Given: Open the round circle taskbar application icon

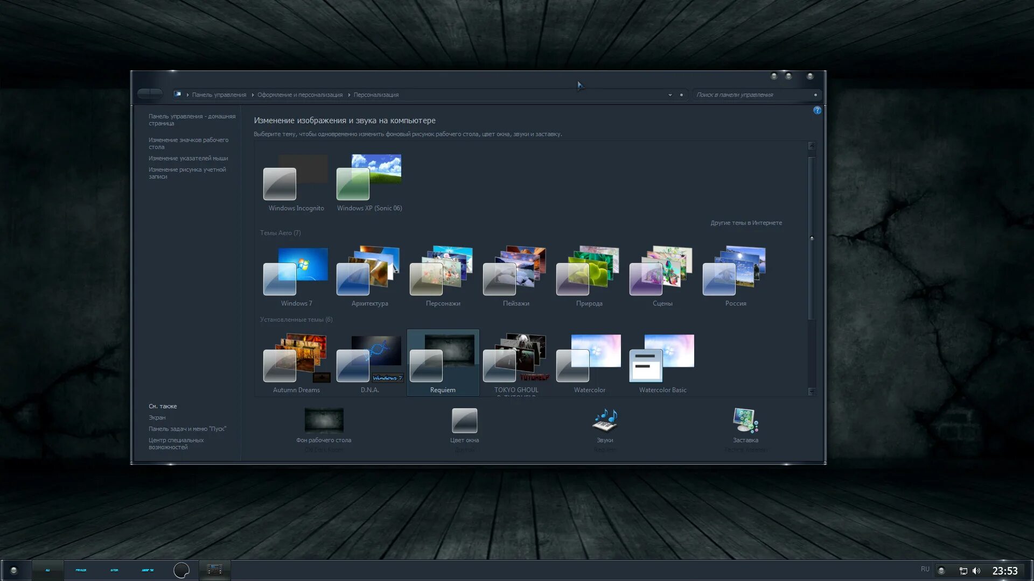Looking at the screenshot, I should click(x=181, y=570).
